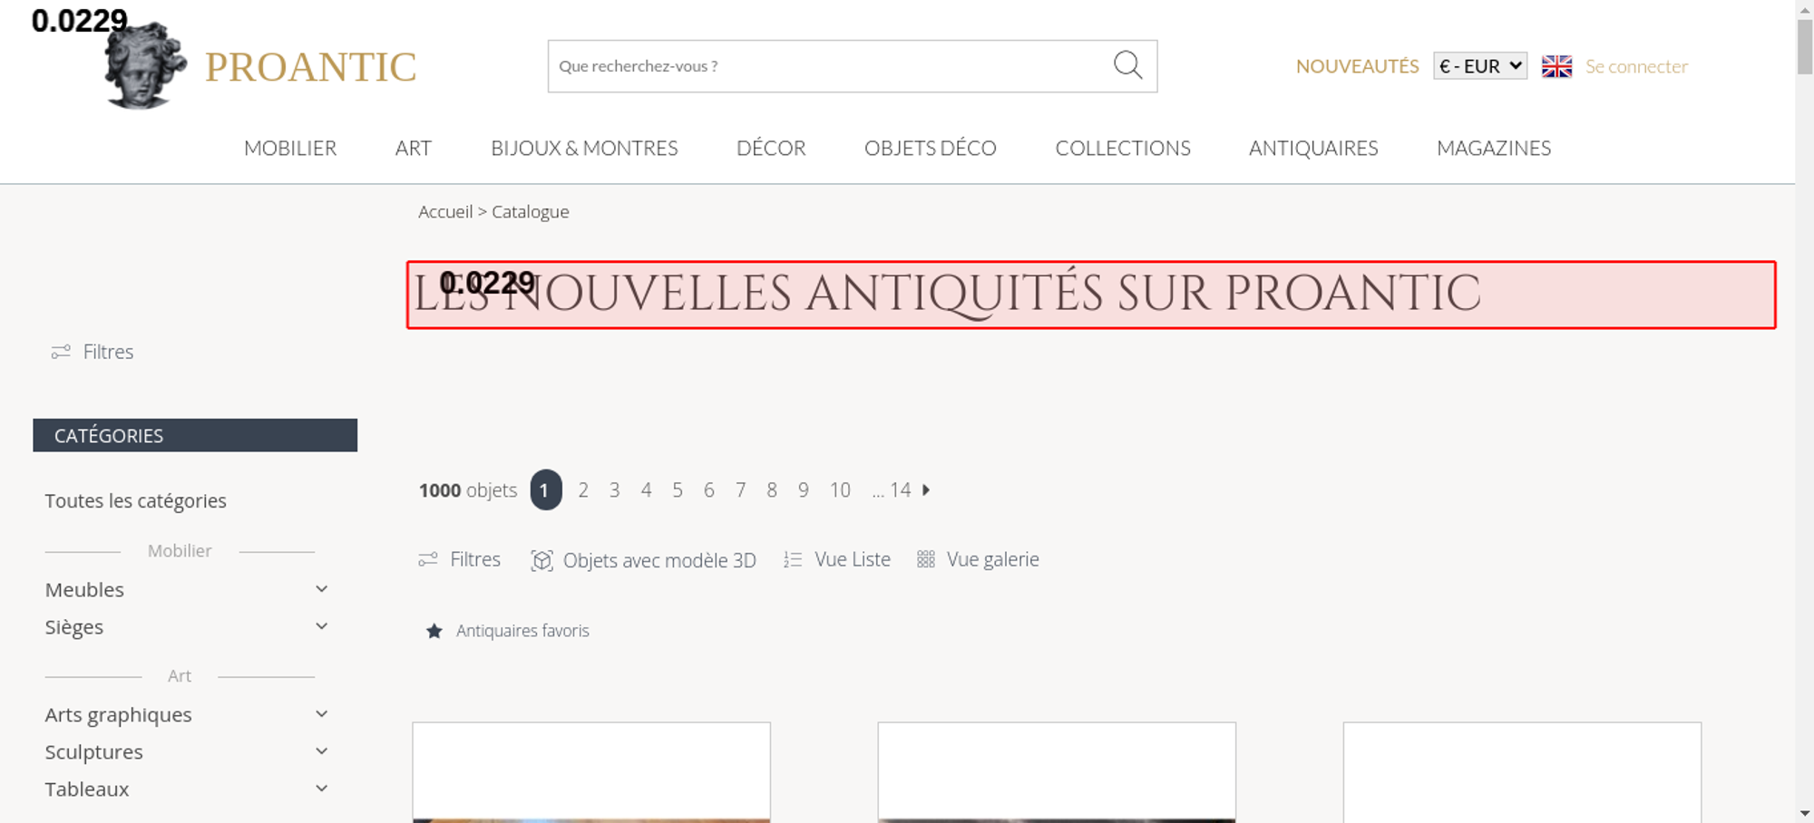The image size is (1814, 823).
Task: Open Filtres icon in the left sidebar
Action: 61,352
